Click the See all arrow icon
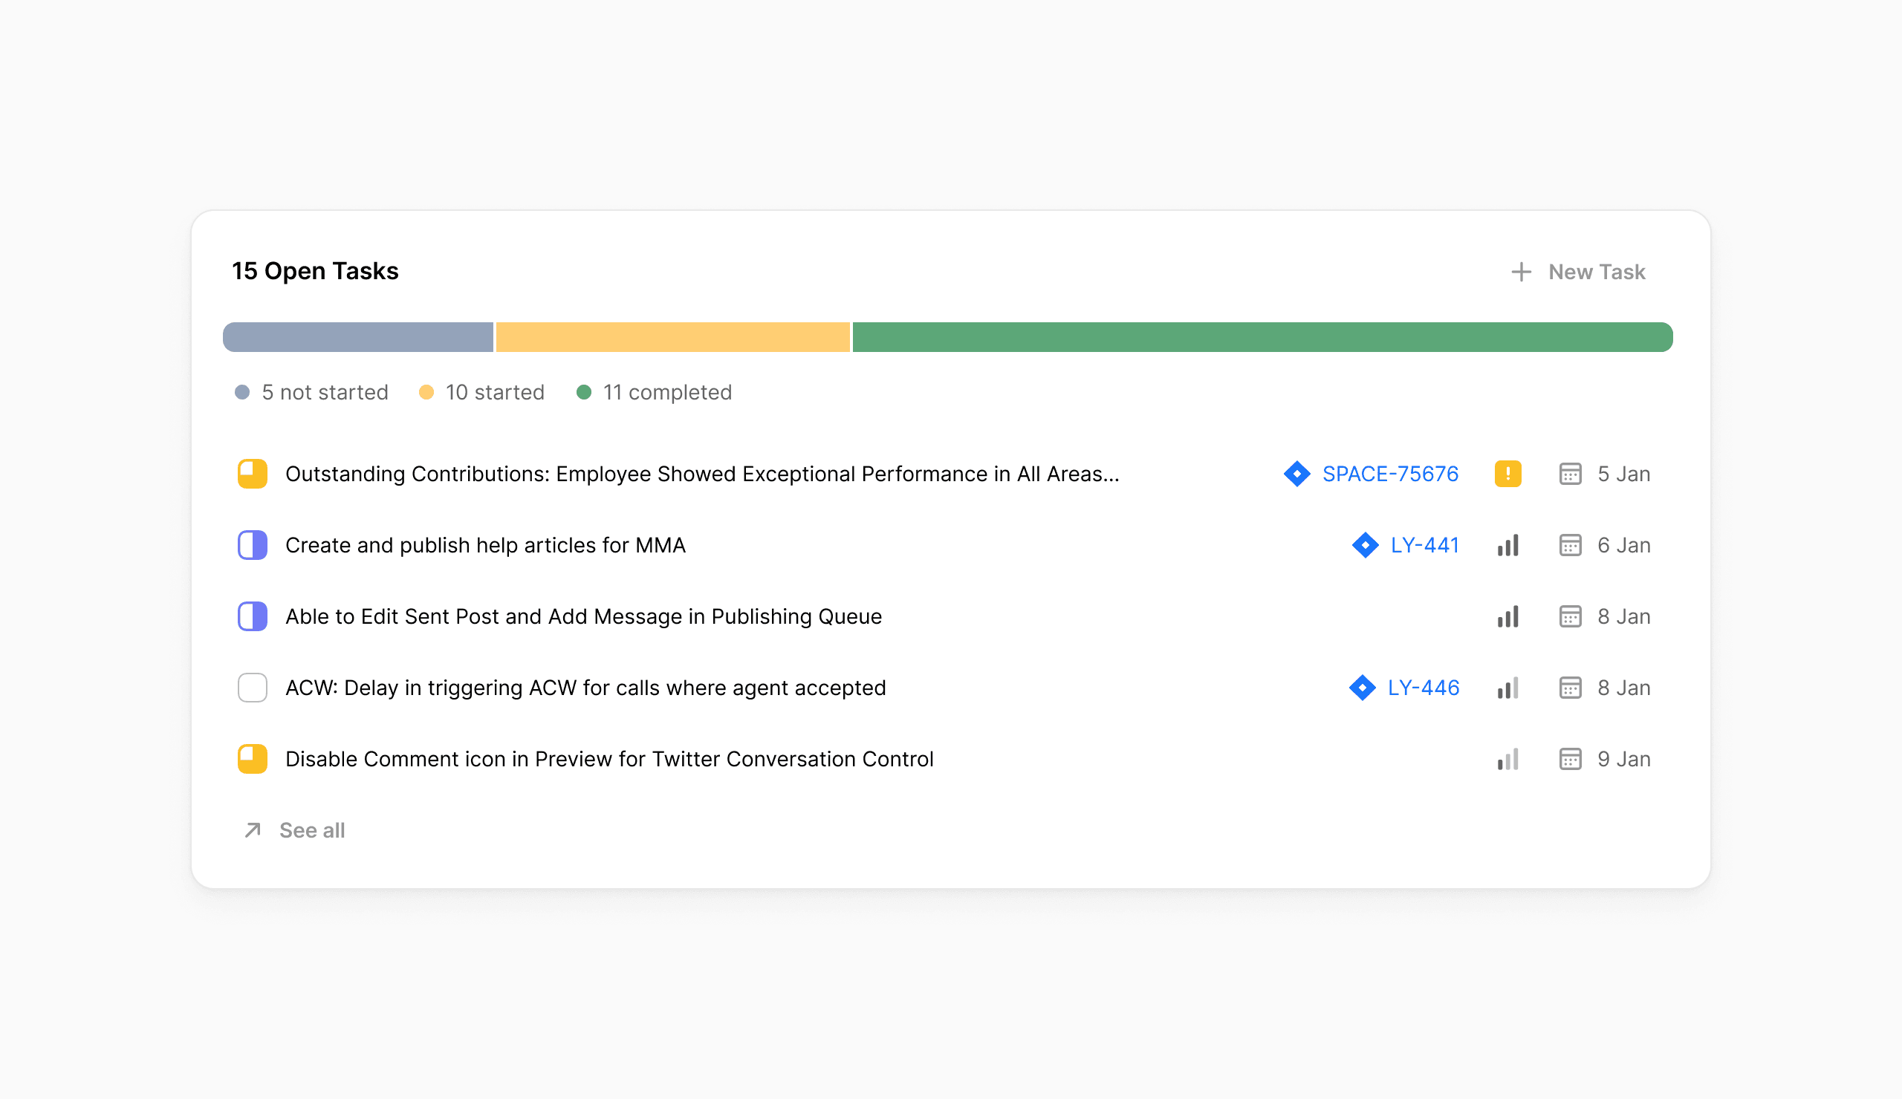Image resolution: width=1902 pixels, height=1099 pixels. click(253, 830)
